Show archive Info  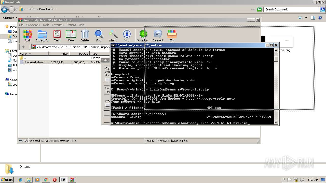tap(127, 36)
